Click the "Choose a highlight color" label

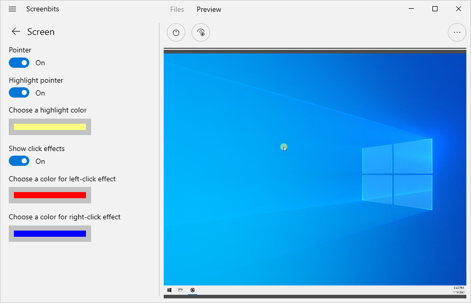(47, 110)
